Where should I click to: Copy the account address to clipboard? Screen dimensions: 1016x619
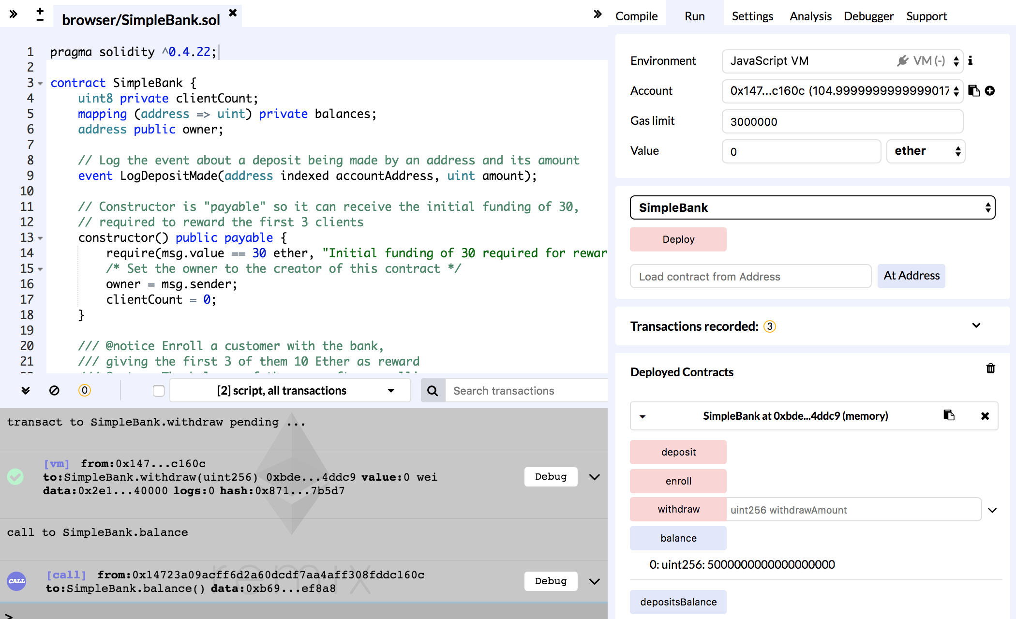pos(974,91)
